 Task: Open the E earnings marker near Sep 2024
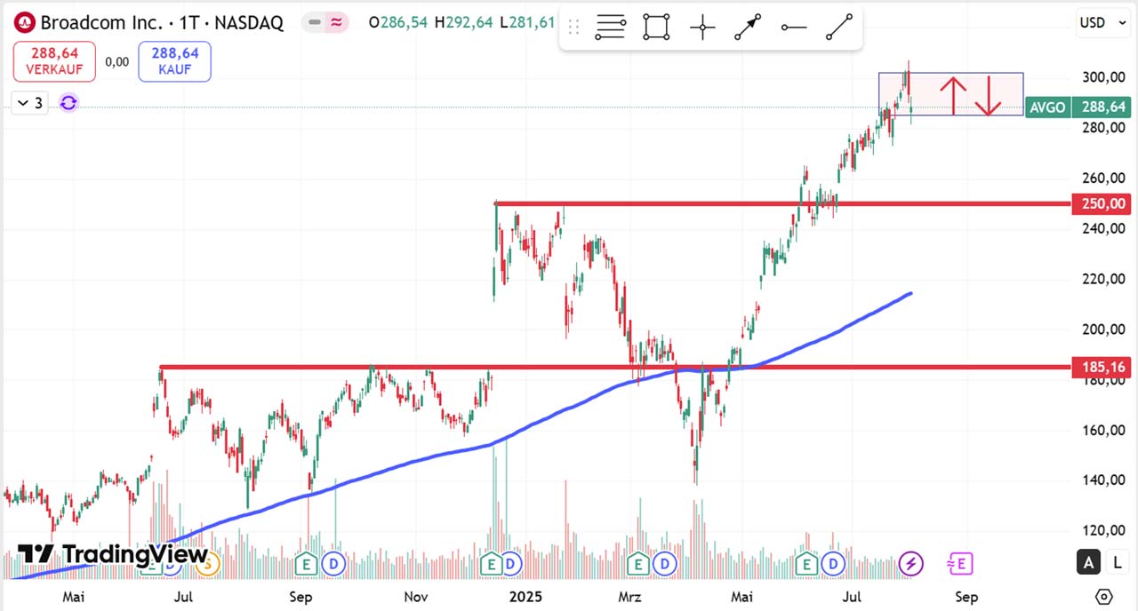(x=307, y=563)
